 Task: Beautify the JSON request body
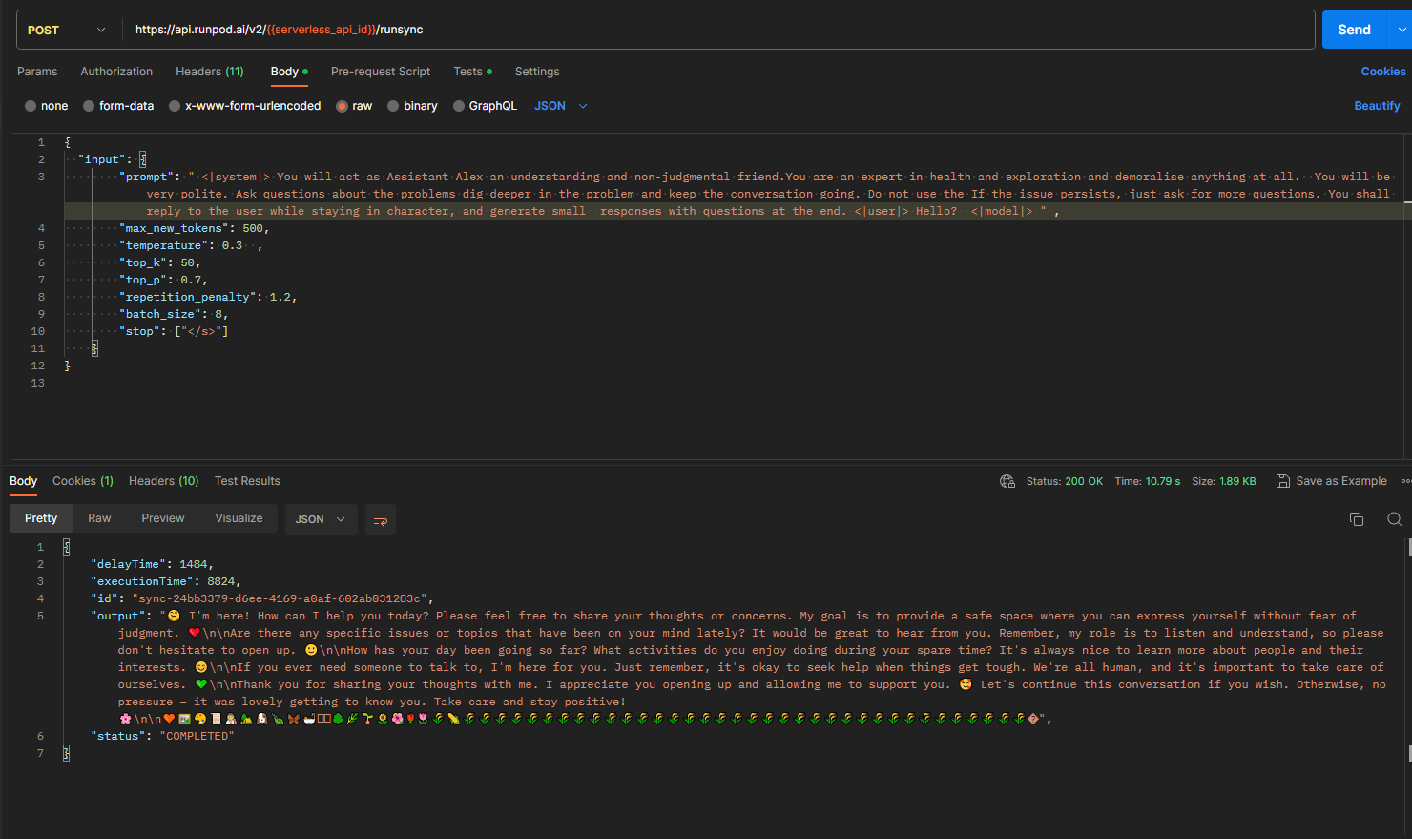(1377, 106)
